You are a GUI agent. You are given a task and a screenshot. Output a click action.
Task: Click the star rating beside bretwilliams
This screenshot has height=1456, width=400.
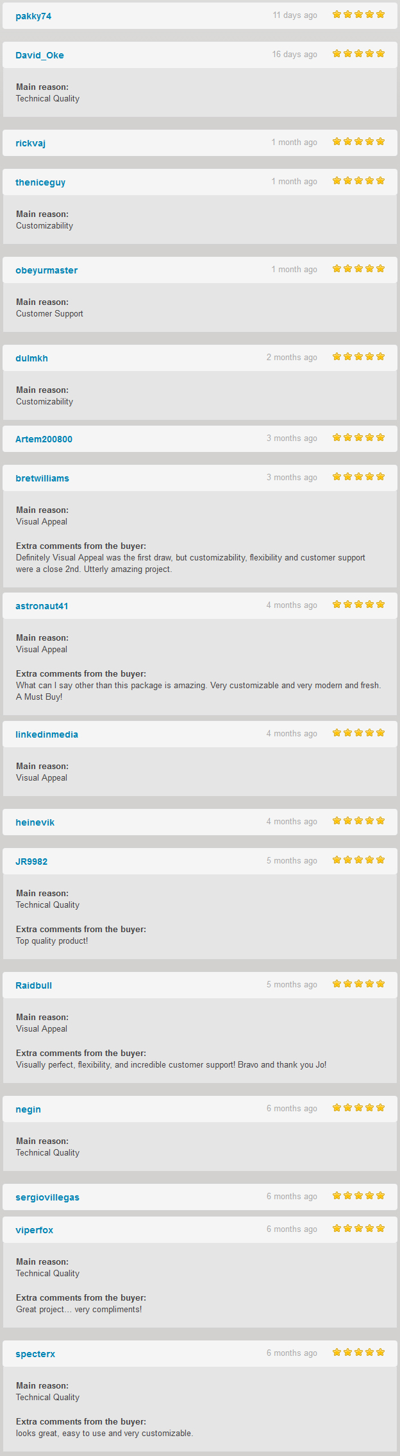click(358, 477)
